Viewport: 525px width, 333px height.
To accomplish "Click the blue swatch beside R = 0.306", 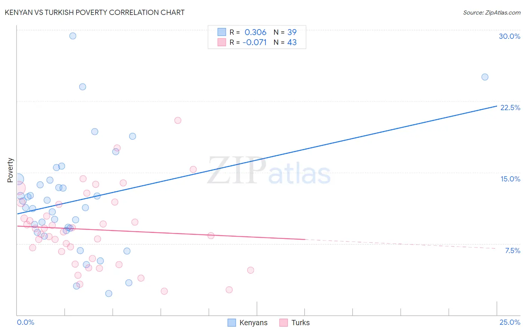I will (x=222, y=32).
